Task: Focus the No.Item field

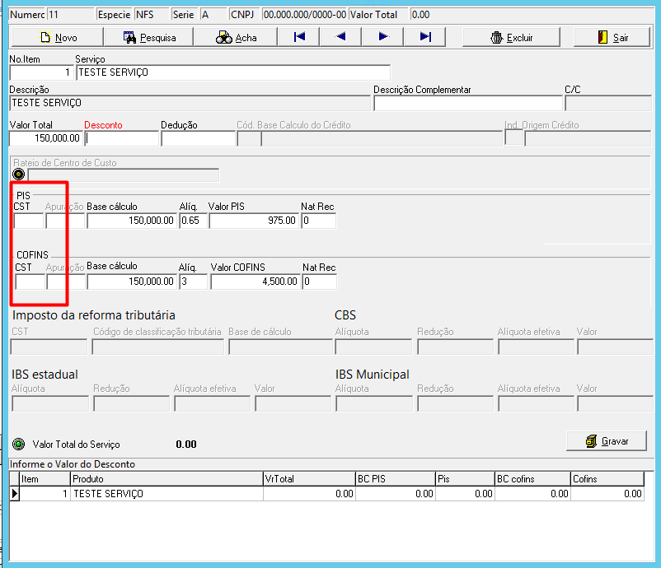Action: 41,72
